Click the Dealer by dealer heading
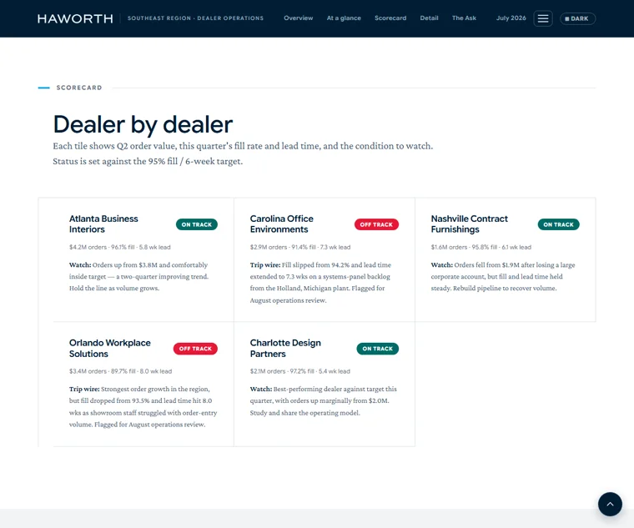The height and width of the screenshot is (528, 634). click(143, 124)
